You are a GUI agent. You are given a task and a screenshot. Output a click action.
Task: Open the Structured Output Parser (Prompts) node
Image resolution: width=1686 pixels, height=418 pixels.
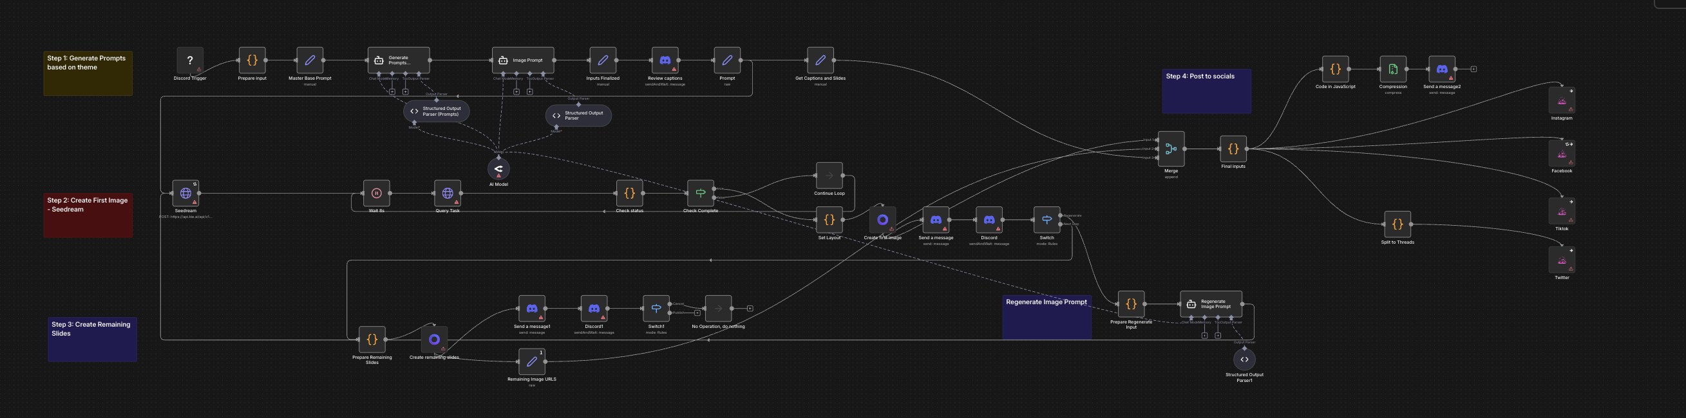(x=437, y=112)
